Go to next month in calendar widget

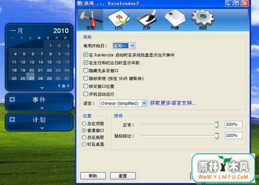(x=68, y=86)
